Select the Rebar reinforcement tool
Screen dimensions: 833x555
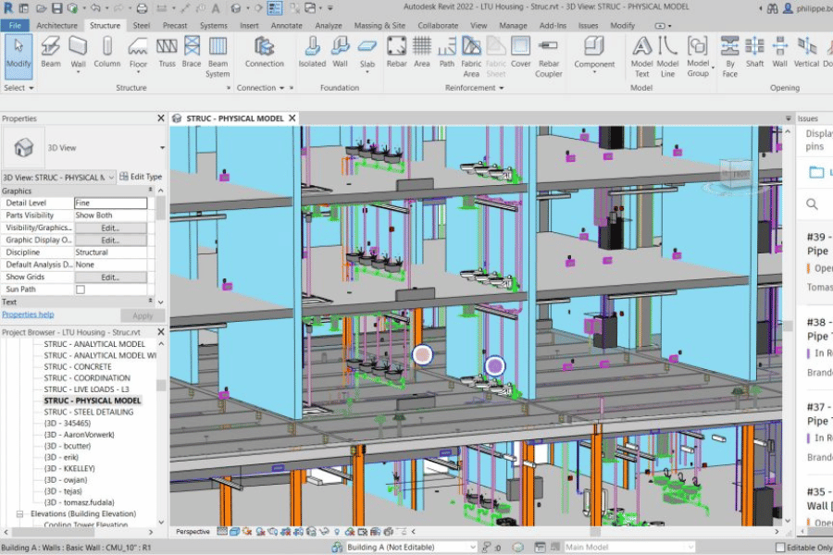[396, 51]
